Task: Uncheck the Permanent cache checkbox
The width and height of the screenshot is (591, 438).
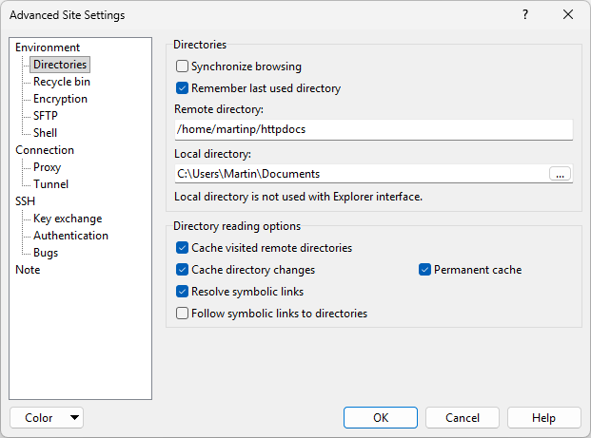Action: [425, 270]
